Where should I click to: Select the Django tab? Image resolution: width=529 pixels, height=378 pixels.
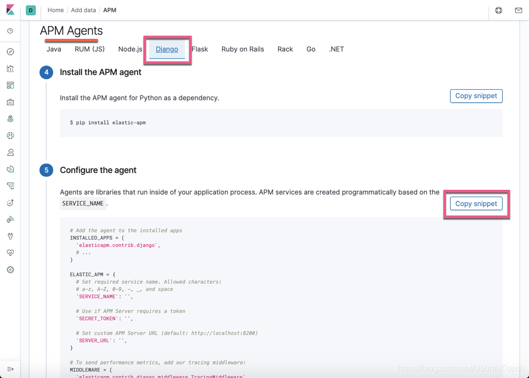[x=167, y=49]
